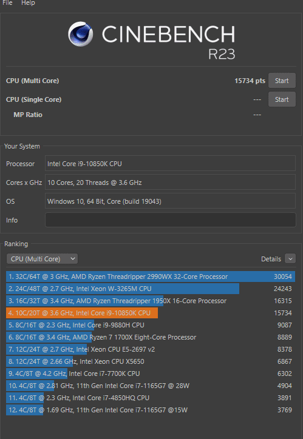The image size is (303, 439).
Task: Click the Ranking section heading
Action: (x=16, y=244)
